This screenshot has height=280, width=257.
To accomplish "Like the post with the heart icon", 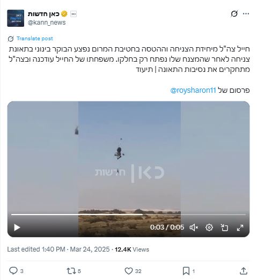I will [129, 271].
